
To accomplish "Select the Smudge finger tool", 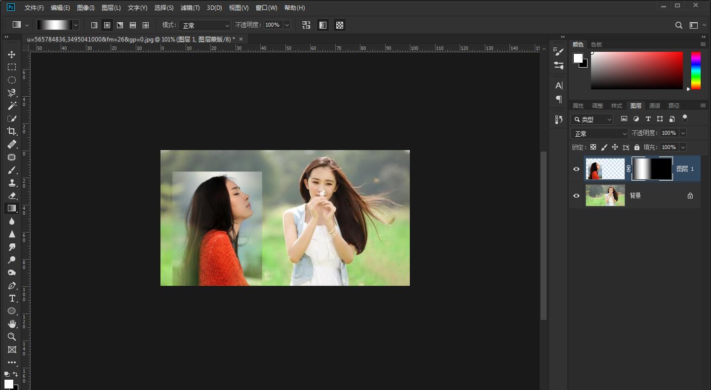I will coord(12,247).
